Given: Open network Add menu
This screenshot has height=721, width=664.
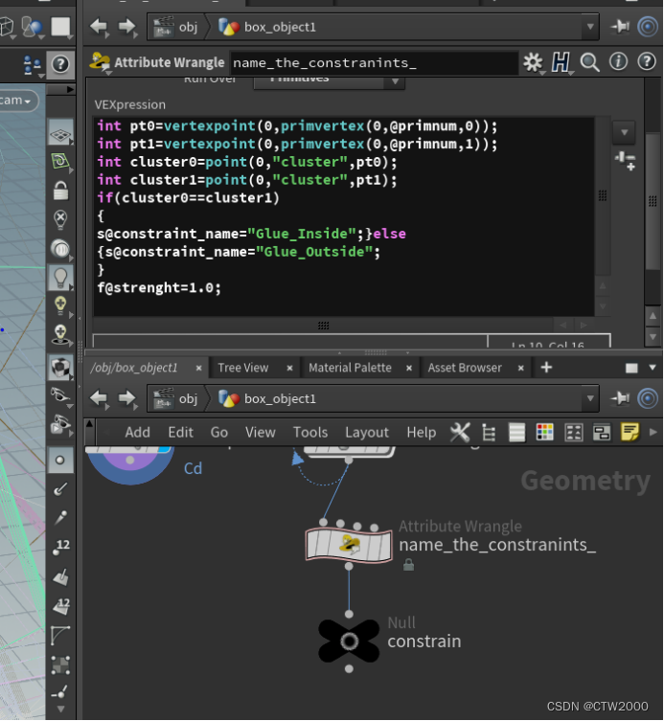Looking at the screenshot, I should (138, 432).
